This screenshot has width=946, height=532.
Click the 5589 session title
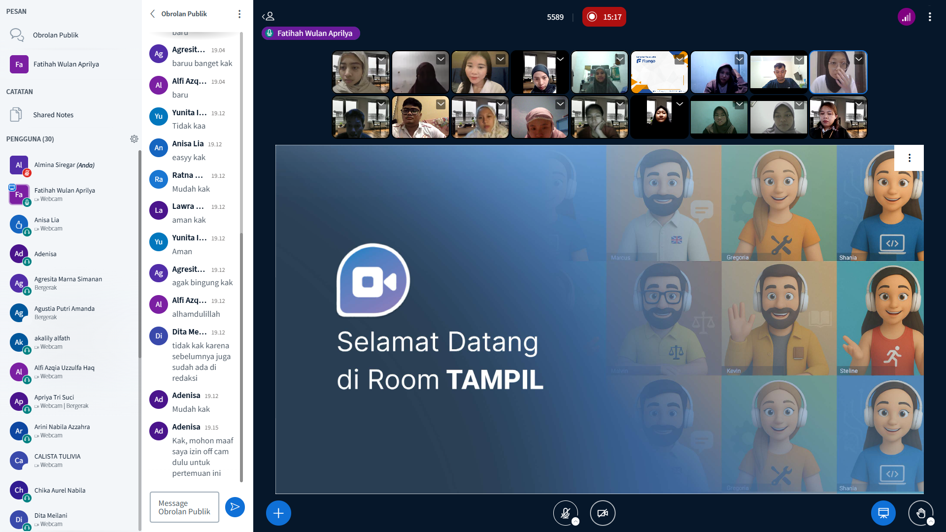555,17
